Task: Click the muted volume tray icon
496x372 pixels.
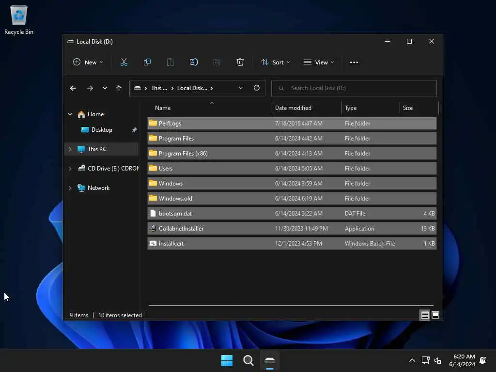Action: 438,360
